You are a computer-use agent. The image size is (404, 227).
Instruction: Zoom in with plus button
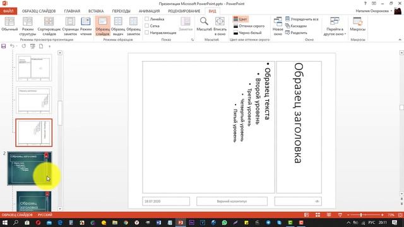[382, 214]
